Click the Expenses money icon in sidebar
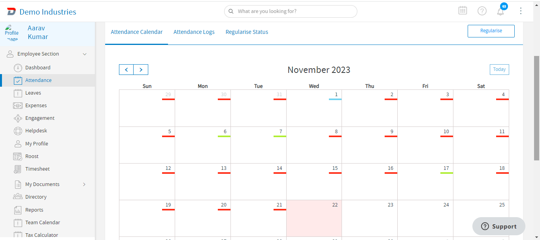 pos(18,106)
